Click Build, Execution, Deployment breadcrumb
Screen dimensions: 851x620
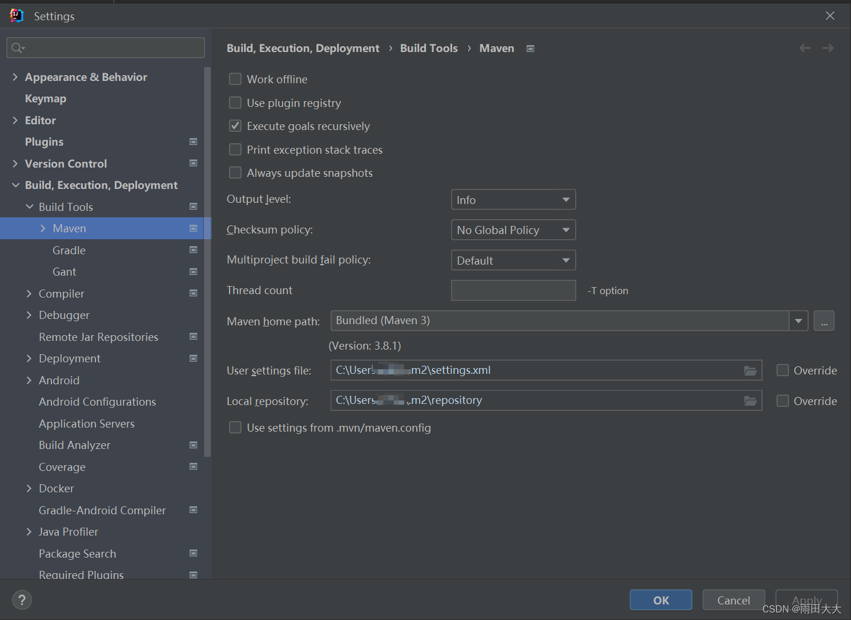[303, 48]
